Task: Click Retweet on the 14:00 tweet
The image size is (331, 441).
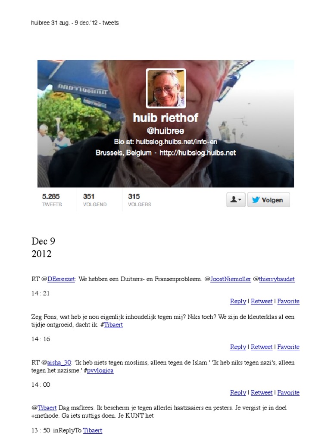Action: tap(262, 393)
